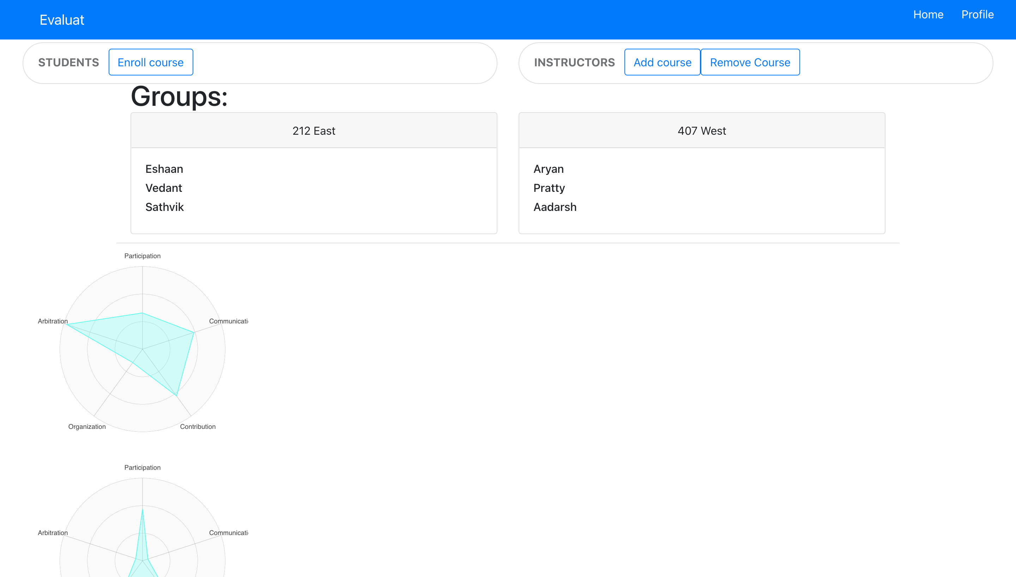Click student name Vedant
Screen dimensions: 1016x577
163,188
